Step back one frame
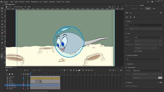Screen dimensions: 164x92 [86, 70]
